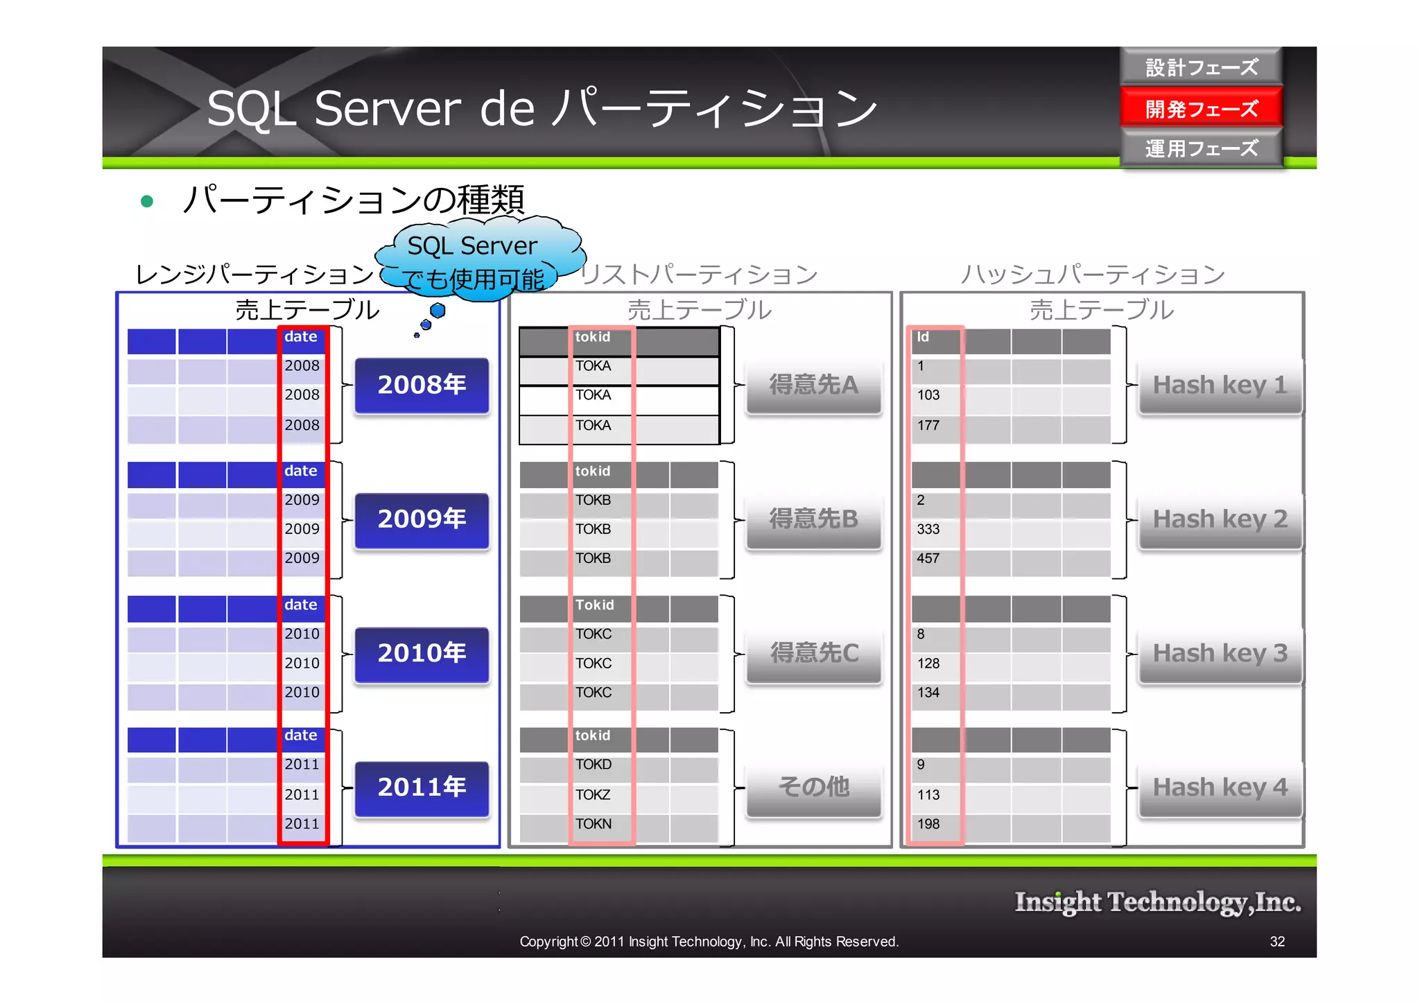Click the 得意先B partition label
This screenshot has height=1004, width=1420.
pyautogui.click(x=814, y=519)
